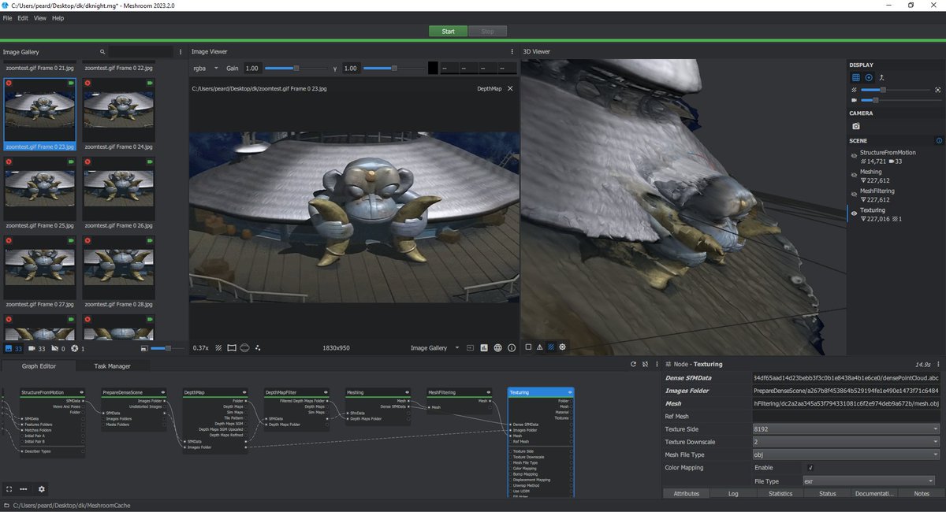The image size is (946, 512).
Task: Click the Stop button
Action: [487, 32]
